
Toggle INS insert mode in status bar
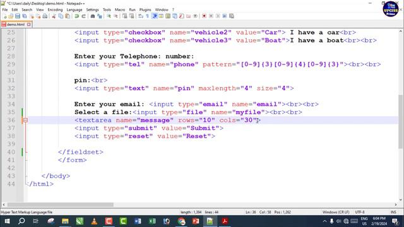tap(393, 212)
